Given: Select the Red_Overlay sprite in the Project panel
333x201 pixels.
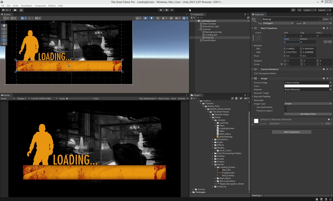Looking at the screenshot, I should [x=228, y=175].
